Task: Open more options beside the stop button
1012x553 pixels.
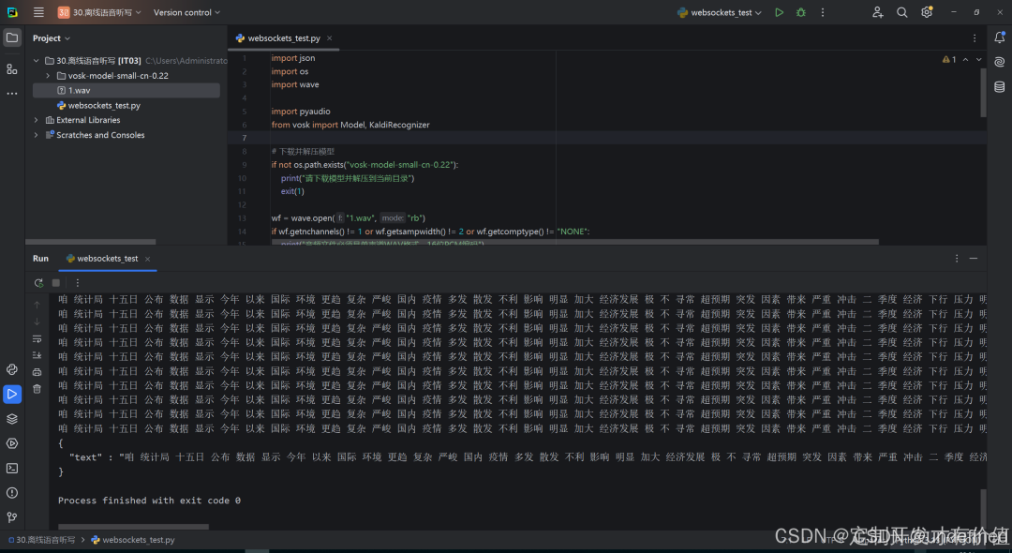Action: pyautogui.click(x=78, y=283)
